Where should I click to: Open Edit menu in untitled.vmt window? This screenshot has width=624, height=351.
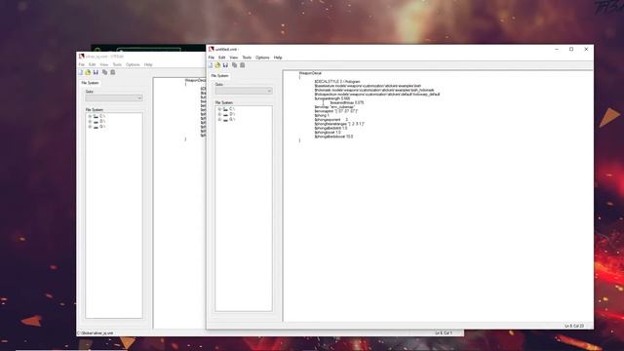[x=221, y=58]
